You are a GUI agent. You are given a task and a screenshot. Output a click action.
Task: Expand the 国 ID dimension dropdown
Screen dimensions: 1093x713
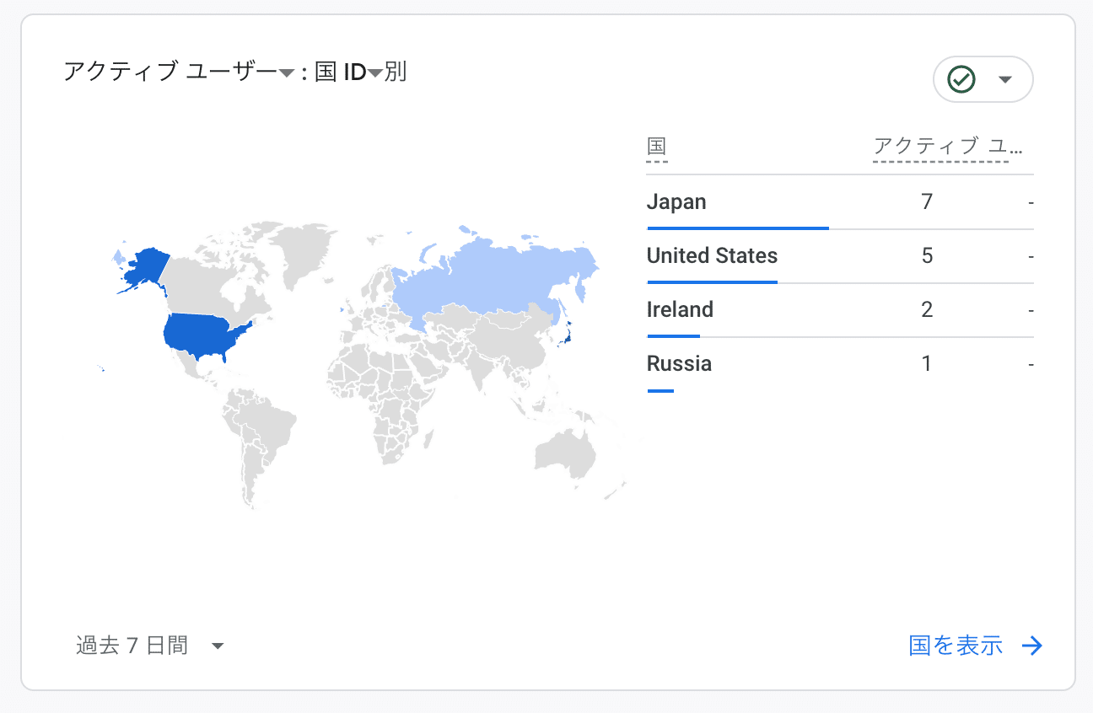[x=375, y=74]
